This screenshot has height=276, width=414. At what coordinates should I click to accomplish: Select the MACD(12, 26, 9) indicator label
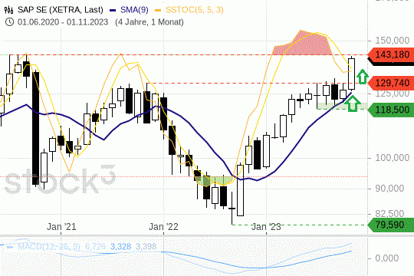tap(48, 247)
